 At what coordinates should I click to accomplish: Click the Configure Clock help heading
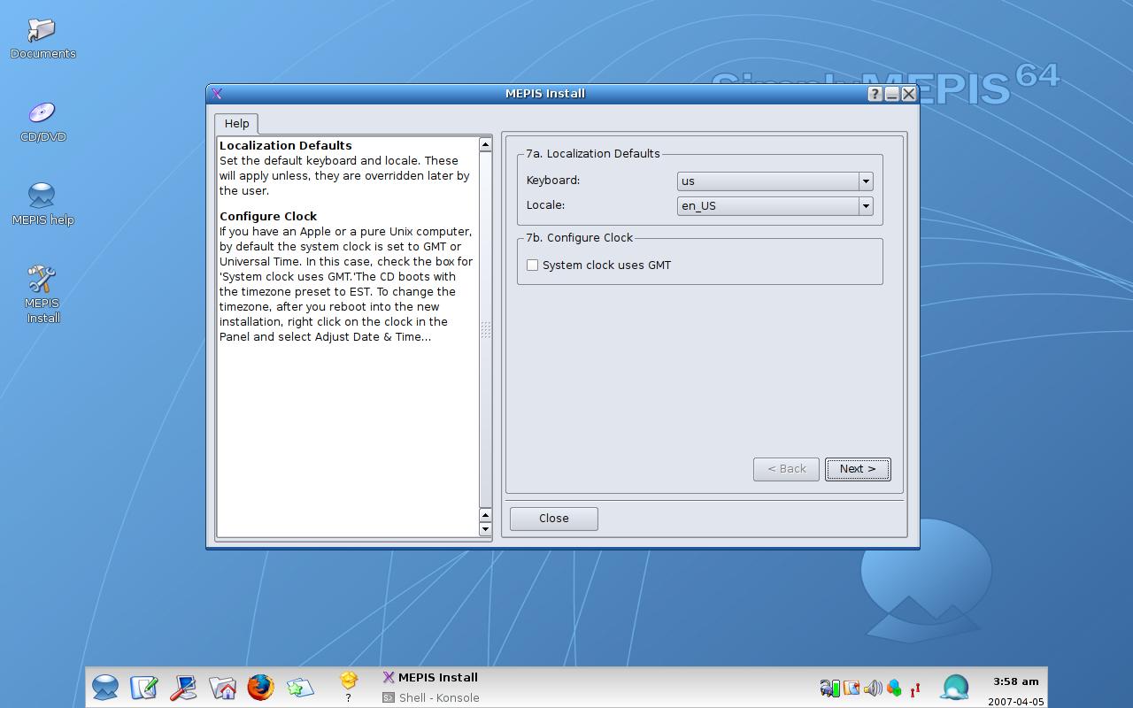tap(268, 216)
